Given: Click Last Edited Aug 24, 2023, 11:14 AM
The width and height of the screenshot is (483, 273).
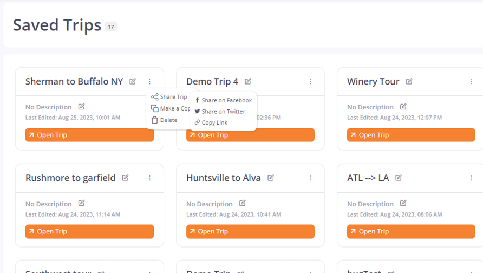Looking at the screenshot, I should click(73, 214).
